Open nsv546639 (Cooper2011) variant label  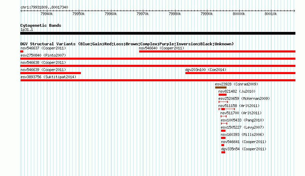(x=43, y=70)
